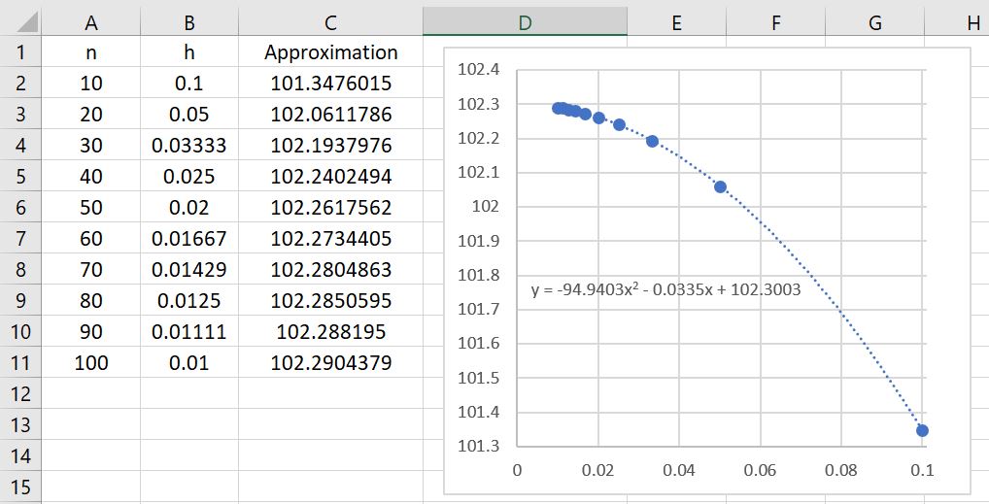
Task: Click the chart data point at x=0.1
Action: [922, 430]
